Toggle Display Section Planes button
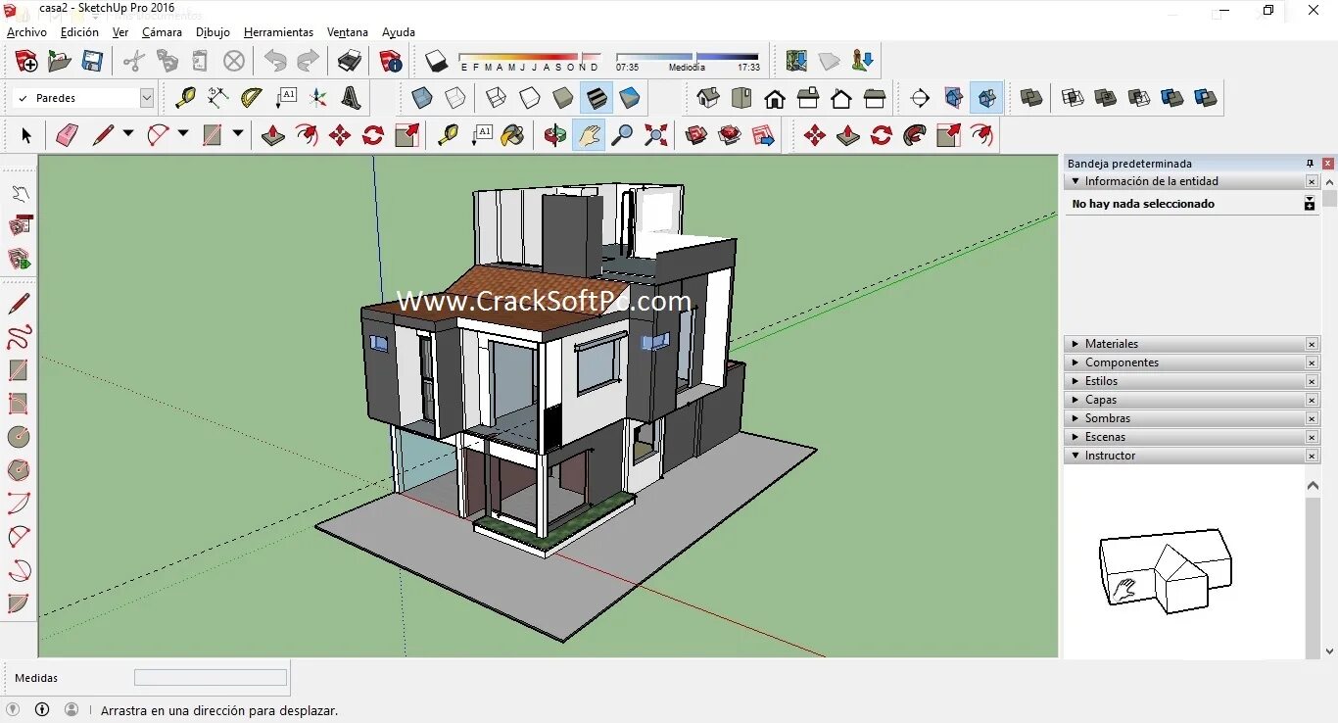 (954, 98)
